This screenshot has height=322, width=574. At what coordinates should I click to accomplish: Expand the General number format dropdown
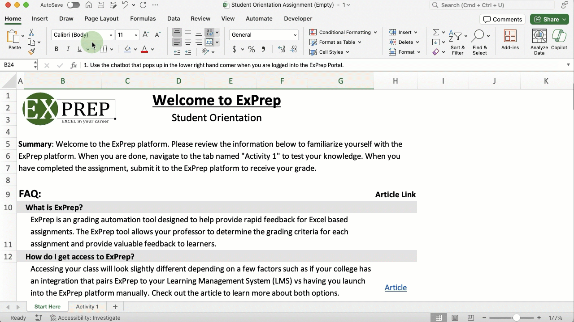(295, 35)
